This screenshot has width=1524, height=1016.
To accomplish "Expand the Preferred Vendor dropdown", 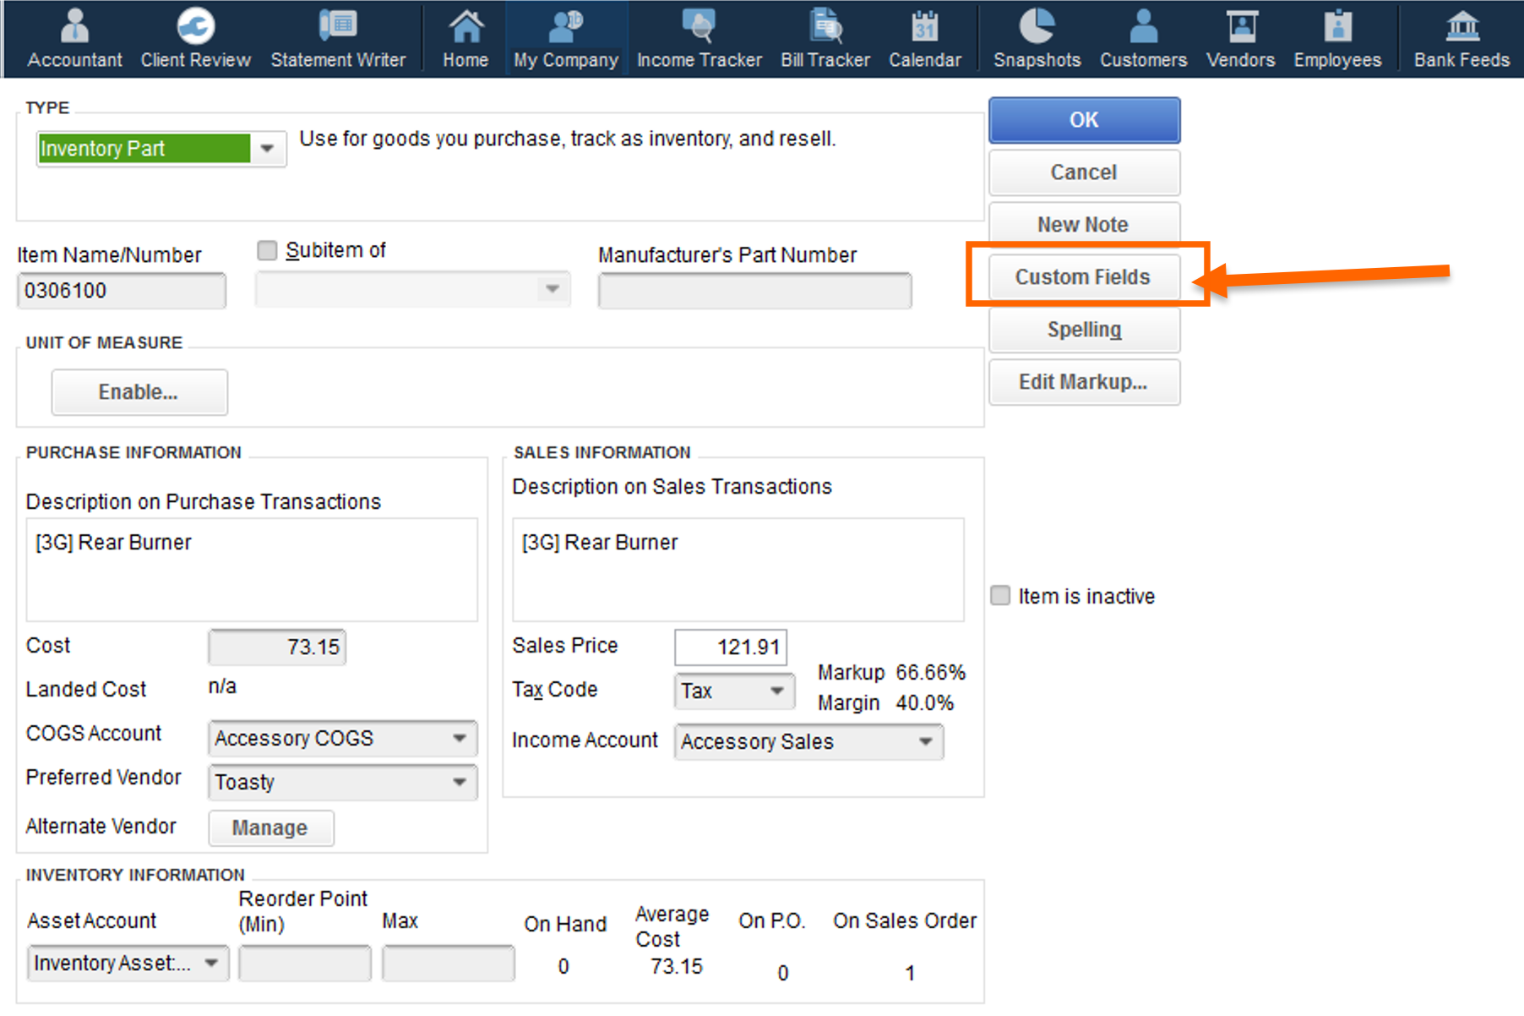I will pyautogui.click(x=460, y=782).
